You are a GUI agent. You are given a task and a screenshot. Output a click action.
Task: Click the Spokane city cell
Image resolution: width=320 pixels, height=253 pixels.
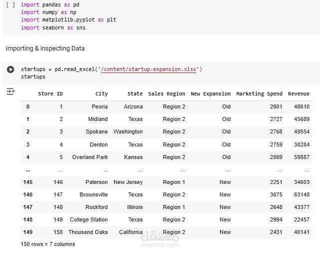pos(97,131)
